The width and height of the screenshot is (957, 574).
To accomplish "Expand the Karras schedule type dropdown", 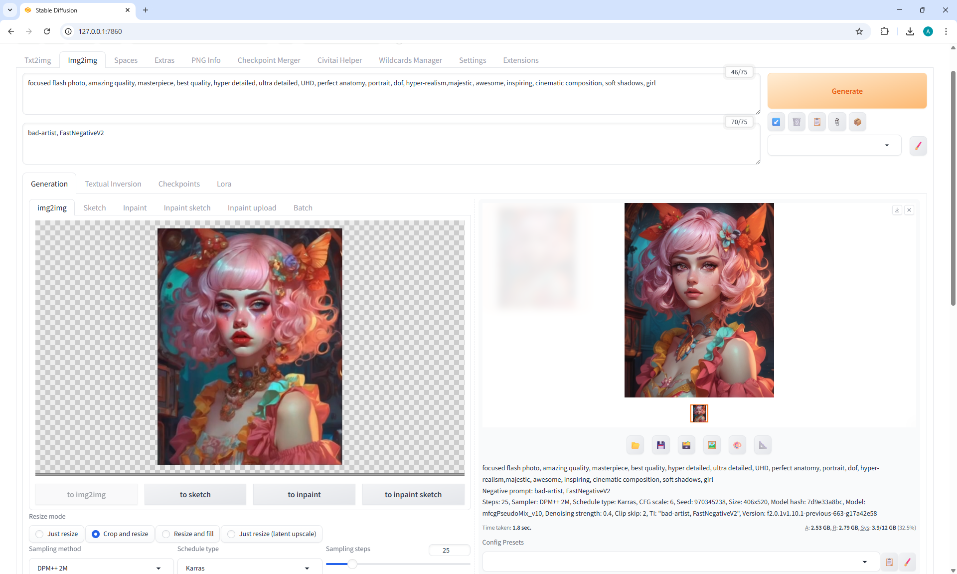I will coord(248,568).
